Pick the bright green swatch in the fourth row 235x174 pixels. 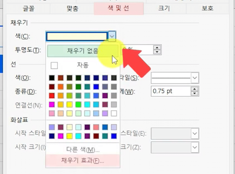[x=78, y=104]
